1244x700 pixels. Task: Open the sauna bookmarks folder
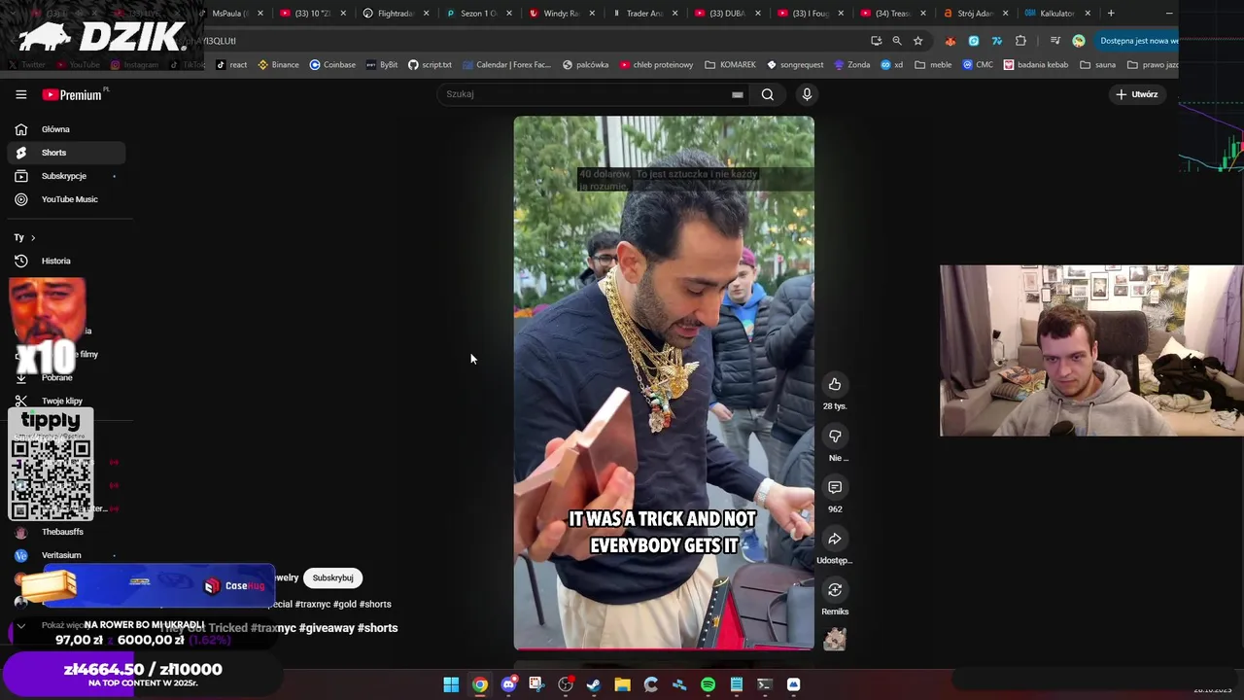click(x=1098, y=65)
